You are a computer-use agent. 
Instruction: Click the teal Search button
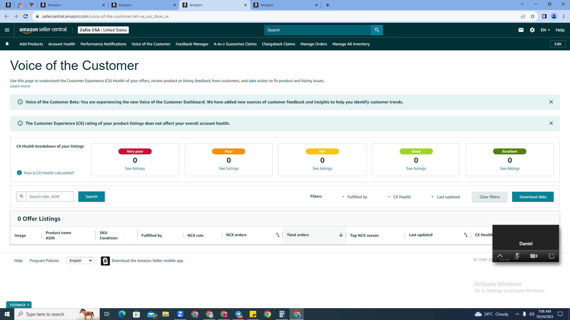tap(91, 196)
